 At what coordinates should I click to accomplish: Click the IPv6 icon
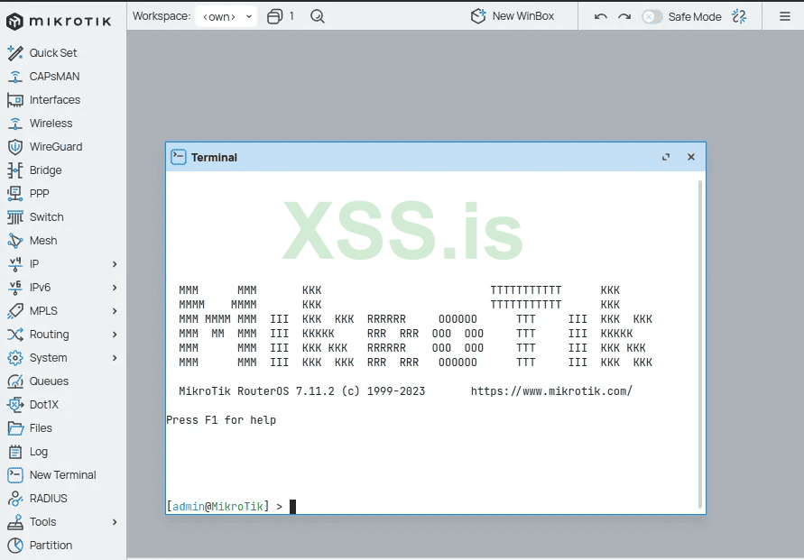tap(15, 288)
